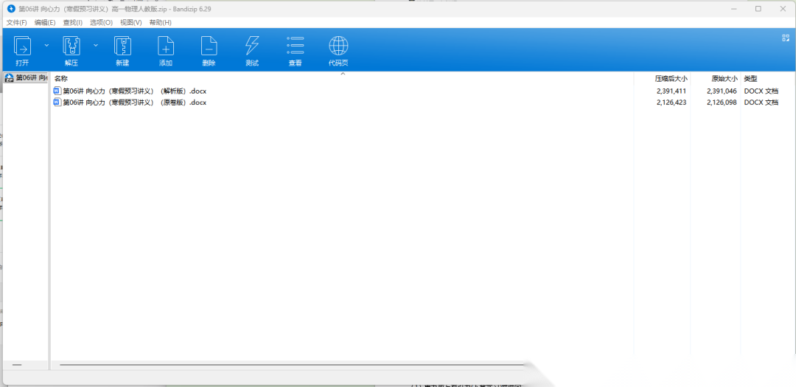
Task: Click the Code page (代码页) globe icon
Action: [x=338, y=47]
